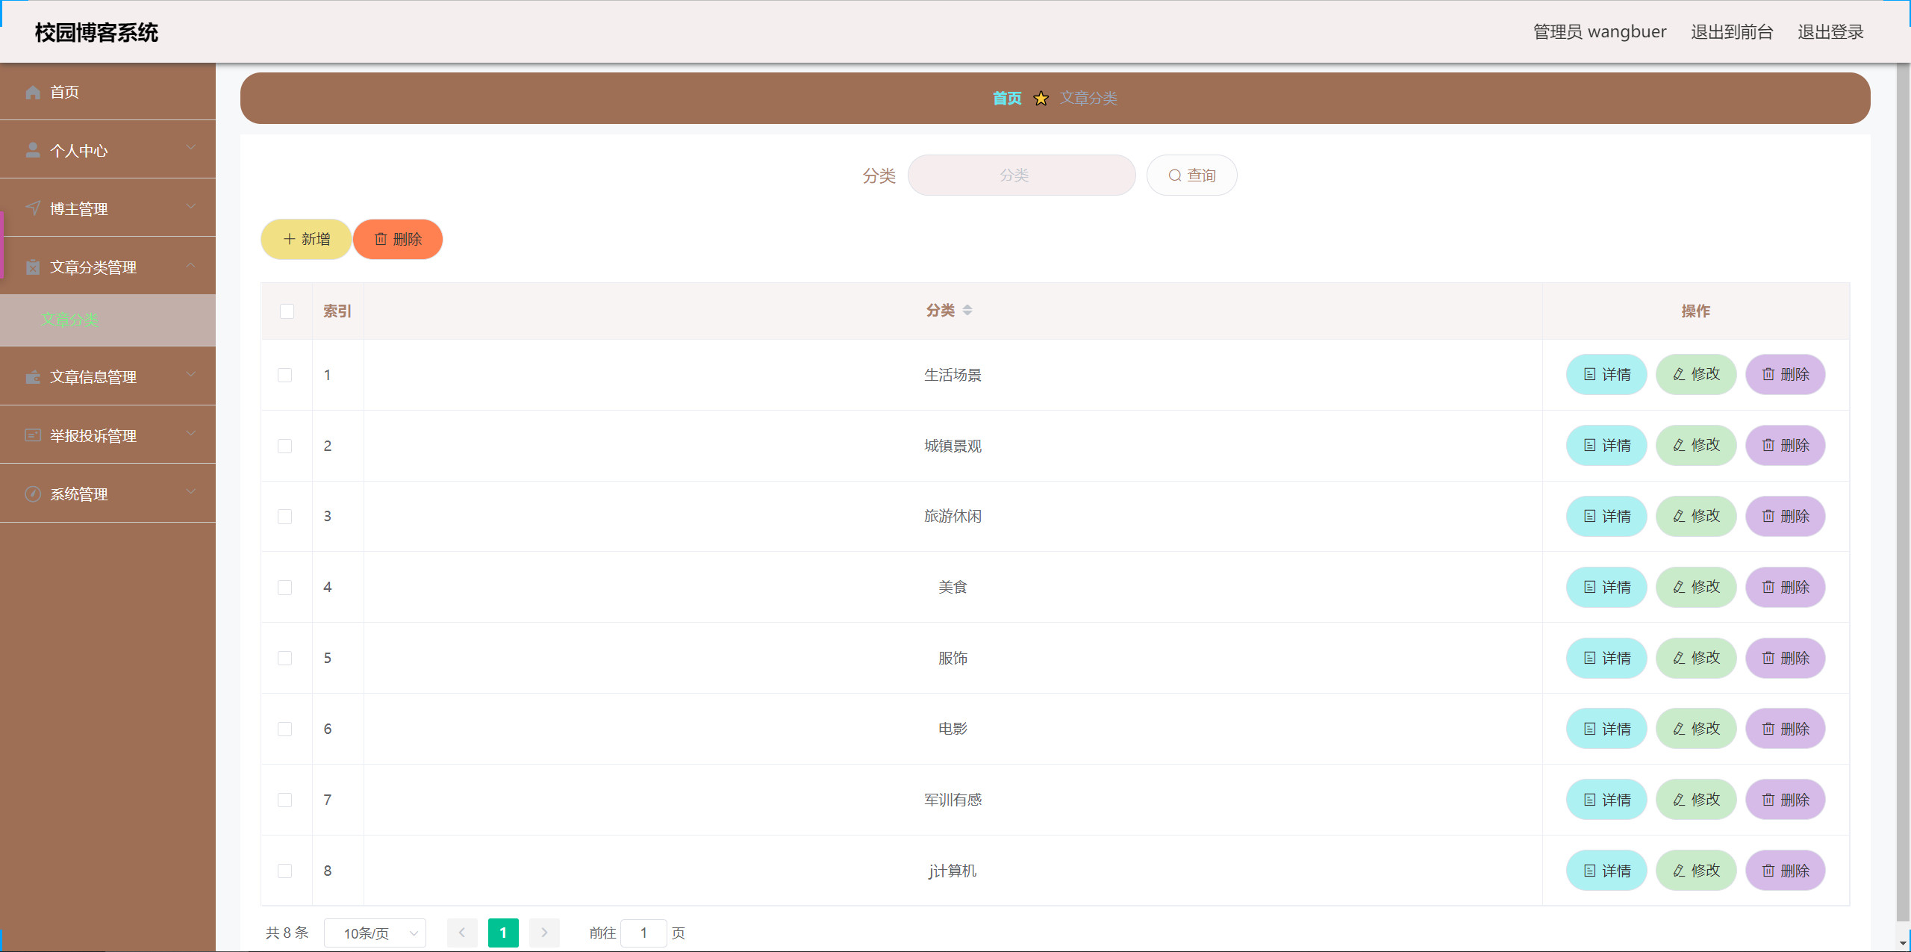This screenshot has height=952, width=1911.
Task: Click 修改 for the 电影 category
Action: tap(1696, 728)
